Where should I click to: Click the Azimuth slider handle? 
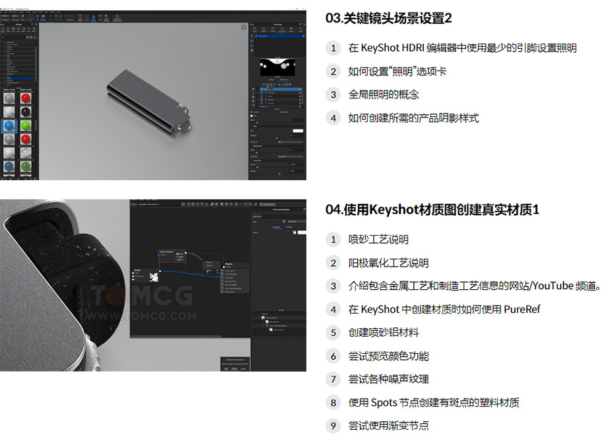coord(257,167)
